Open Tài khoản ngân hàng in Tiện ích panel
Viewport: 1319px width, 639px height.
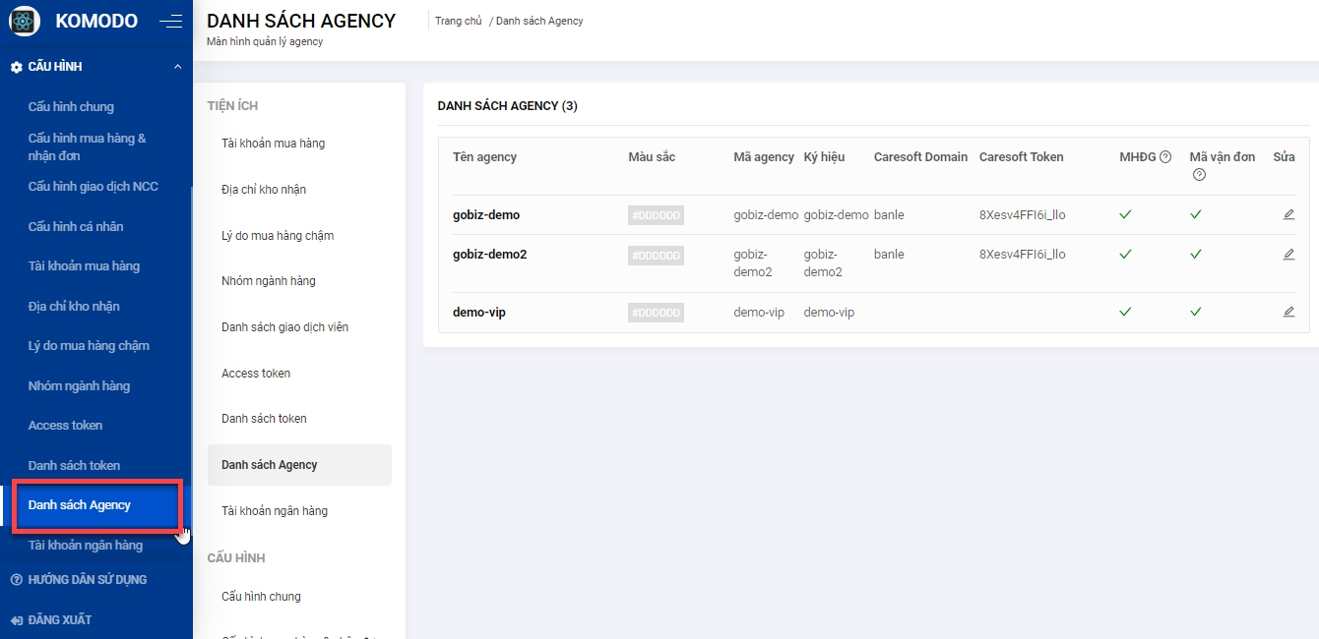(275, 511)
